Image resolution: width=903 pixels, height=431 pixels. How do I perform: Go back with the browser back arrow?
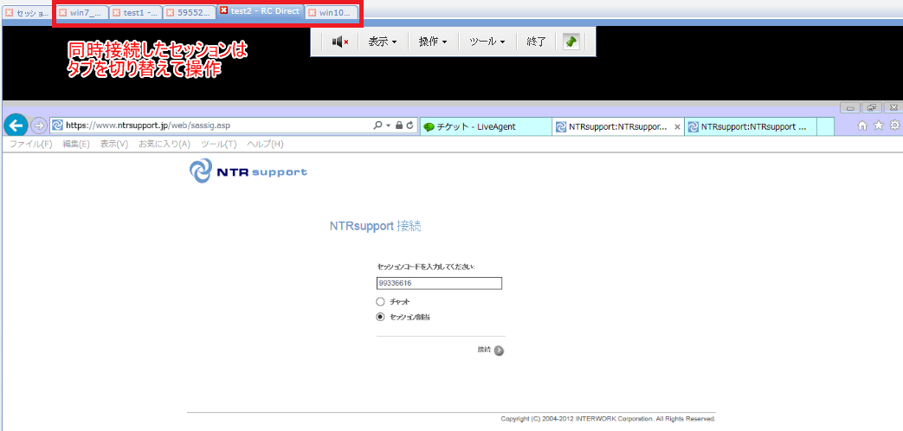(16, 125)
